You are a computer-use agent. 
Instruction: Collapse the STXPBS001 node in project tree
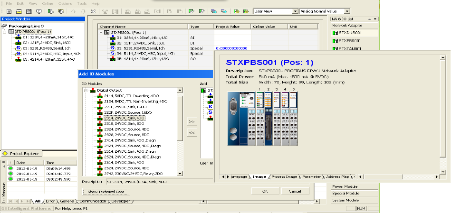5,32
